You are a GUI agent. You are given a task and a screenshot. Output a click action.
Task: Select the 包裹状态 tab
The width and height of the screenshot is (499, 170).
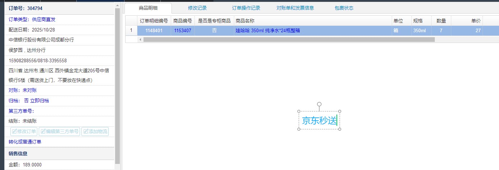(344, 8)
